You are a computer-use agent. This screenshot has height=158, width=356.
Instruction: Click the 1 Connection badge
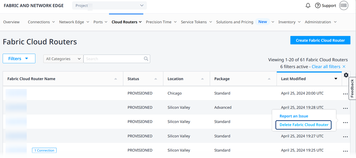(44, 150)
